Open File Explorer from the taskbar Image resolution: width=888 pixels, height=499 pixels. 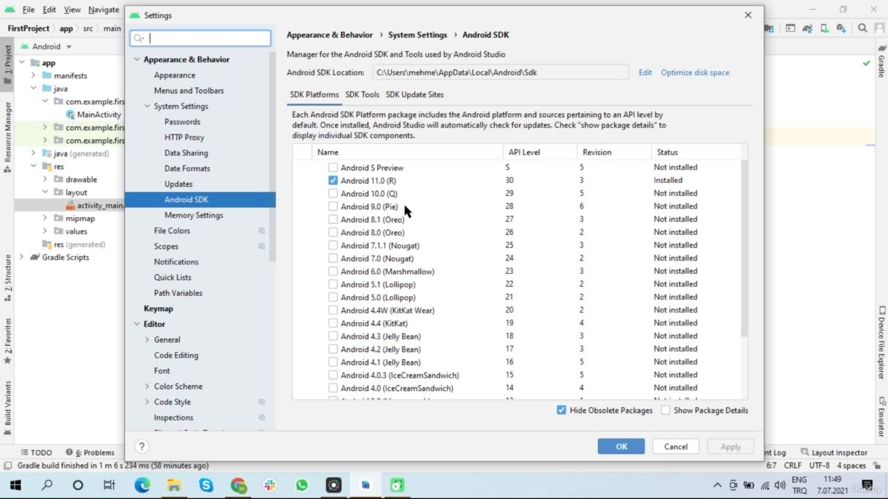point(174,485)
